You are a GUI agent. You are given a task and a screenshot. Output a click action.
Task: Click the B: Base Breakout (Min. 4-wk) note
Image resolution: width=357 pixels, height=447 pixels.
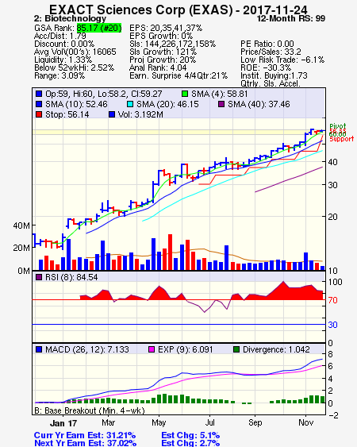coord(90,410)
